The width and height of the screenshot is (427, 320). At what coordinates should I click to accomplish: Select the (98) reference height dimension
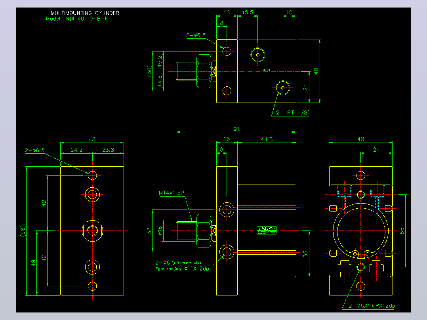pyautogui.click(x=23, y=231)
